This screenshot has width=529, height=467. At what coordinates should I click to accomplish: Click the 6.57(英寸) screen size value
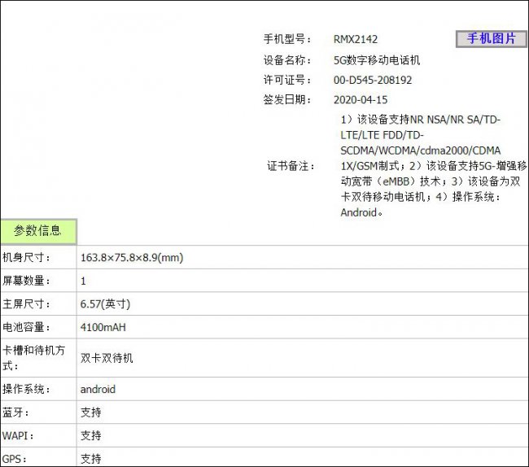tap(106, 304)
